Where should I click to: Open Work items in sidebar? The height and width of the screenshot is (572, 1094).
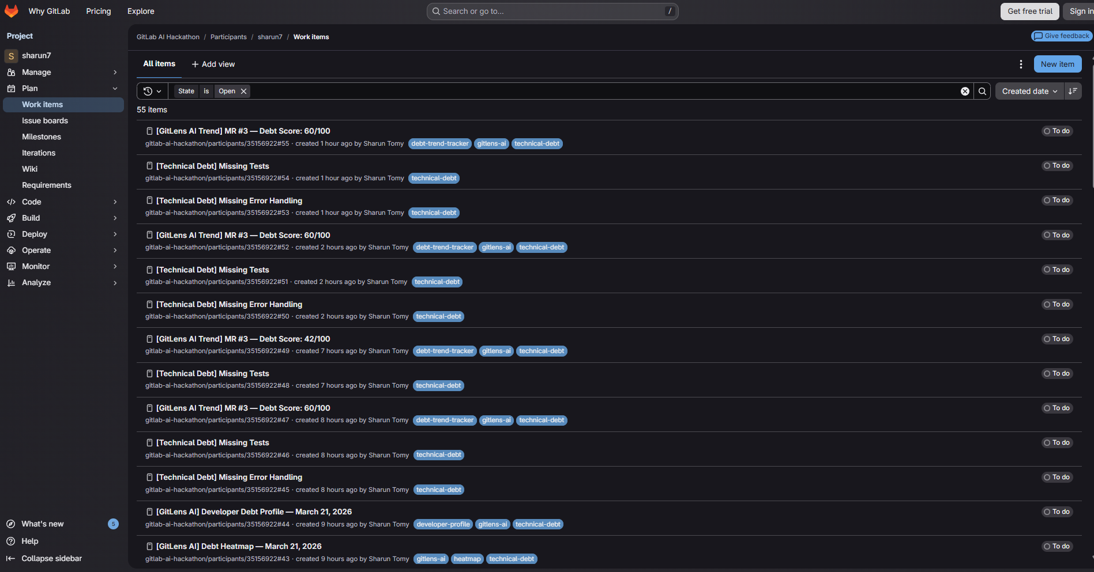(63, 104)
